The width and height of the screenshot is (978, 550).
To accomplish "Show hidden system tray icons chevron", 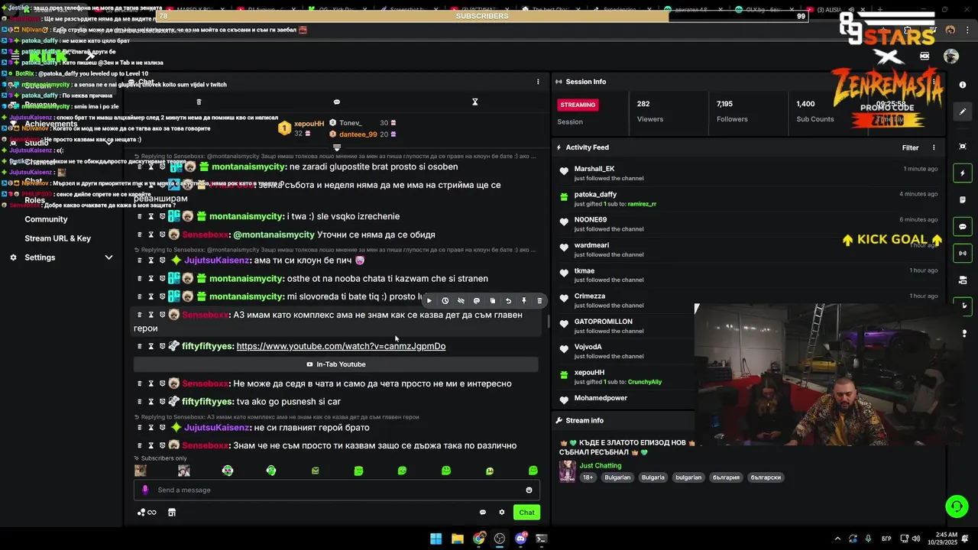I will 837,539.
